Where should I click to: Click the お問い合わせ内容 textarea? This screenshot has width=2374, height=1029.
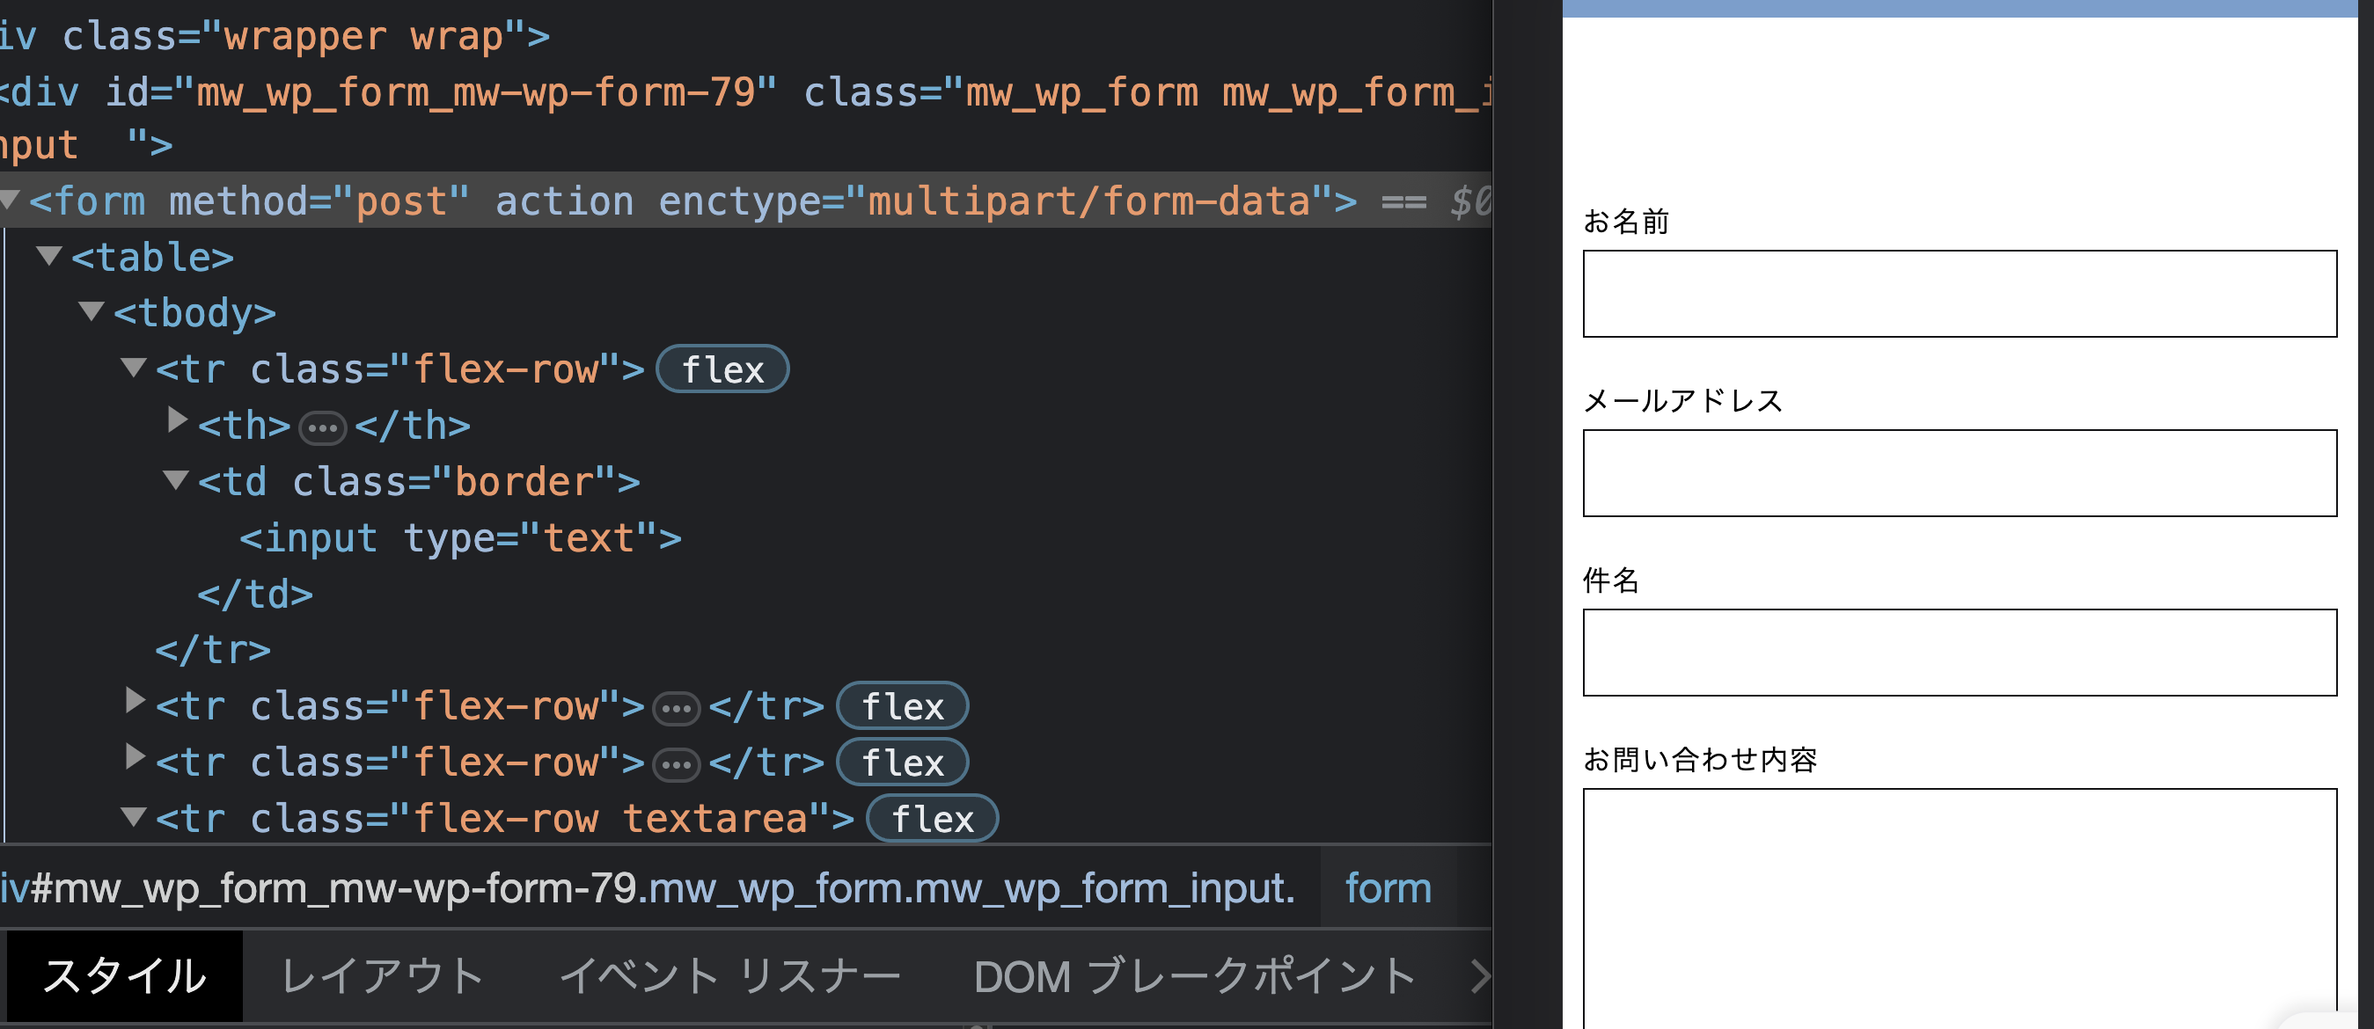[x=1960, y=909]
